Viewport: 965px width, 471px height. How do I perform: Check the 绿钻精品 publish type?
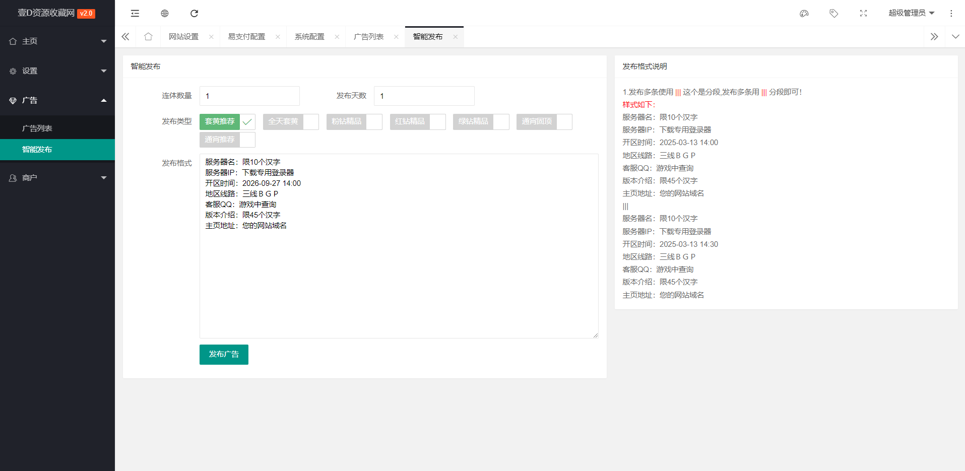coord(481,121)
